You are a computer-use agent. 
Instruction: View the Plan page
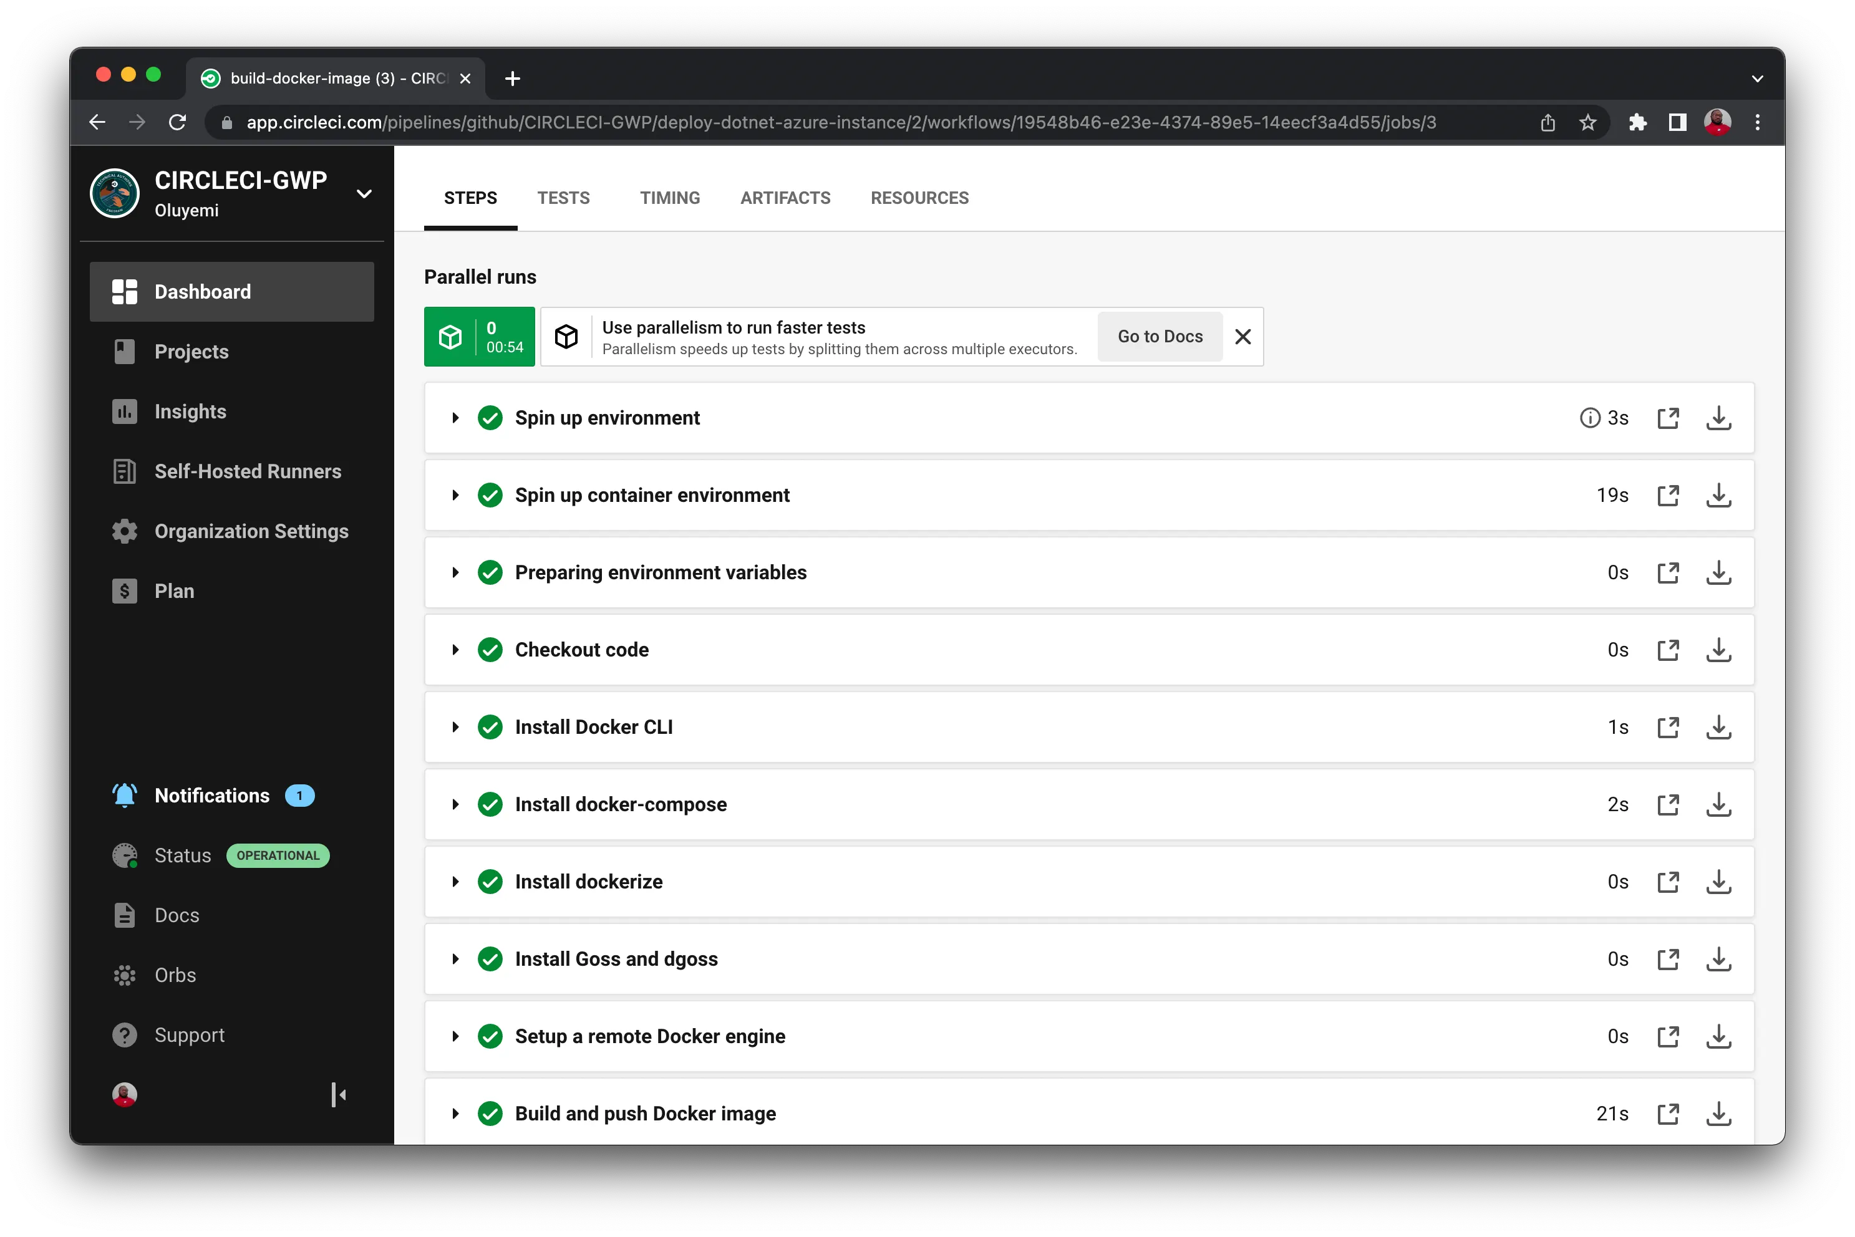click(x=175, y=590)
